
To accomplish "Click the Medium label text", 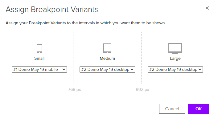I will [107, 58].
